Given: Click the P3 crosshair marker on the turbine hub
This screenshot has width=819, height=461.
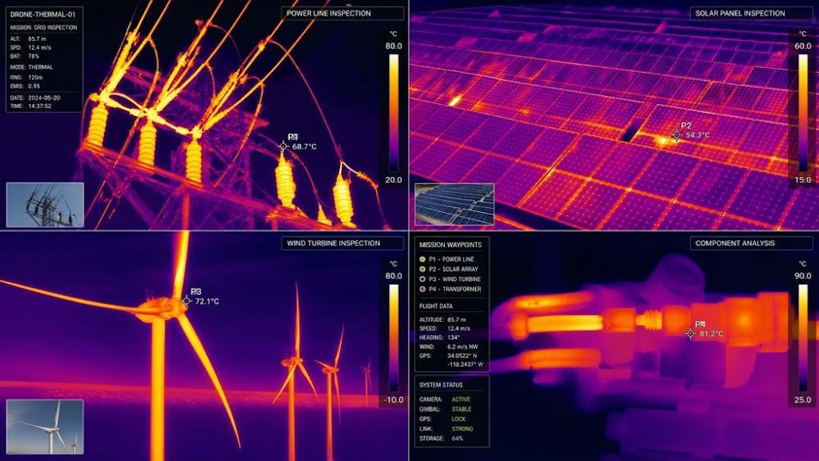Looking at the screenshot, I should [187, 301].
